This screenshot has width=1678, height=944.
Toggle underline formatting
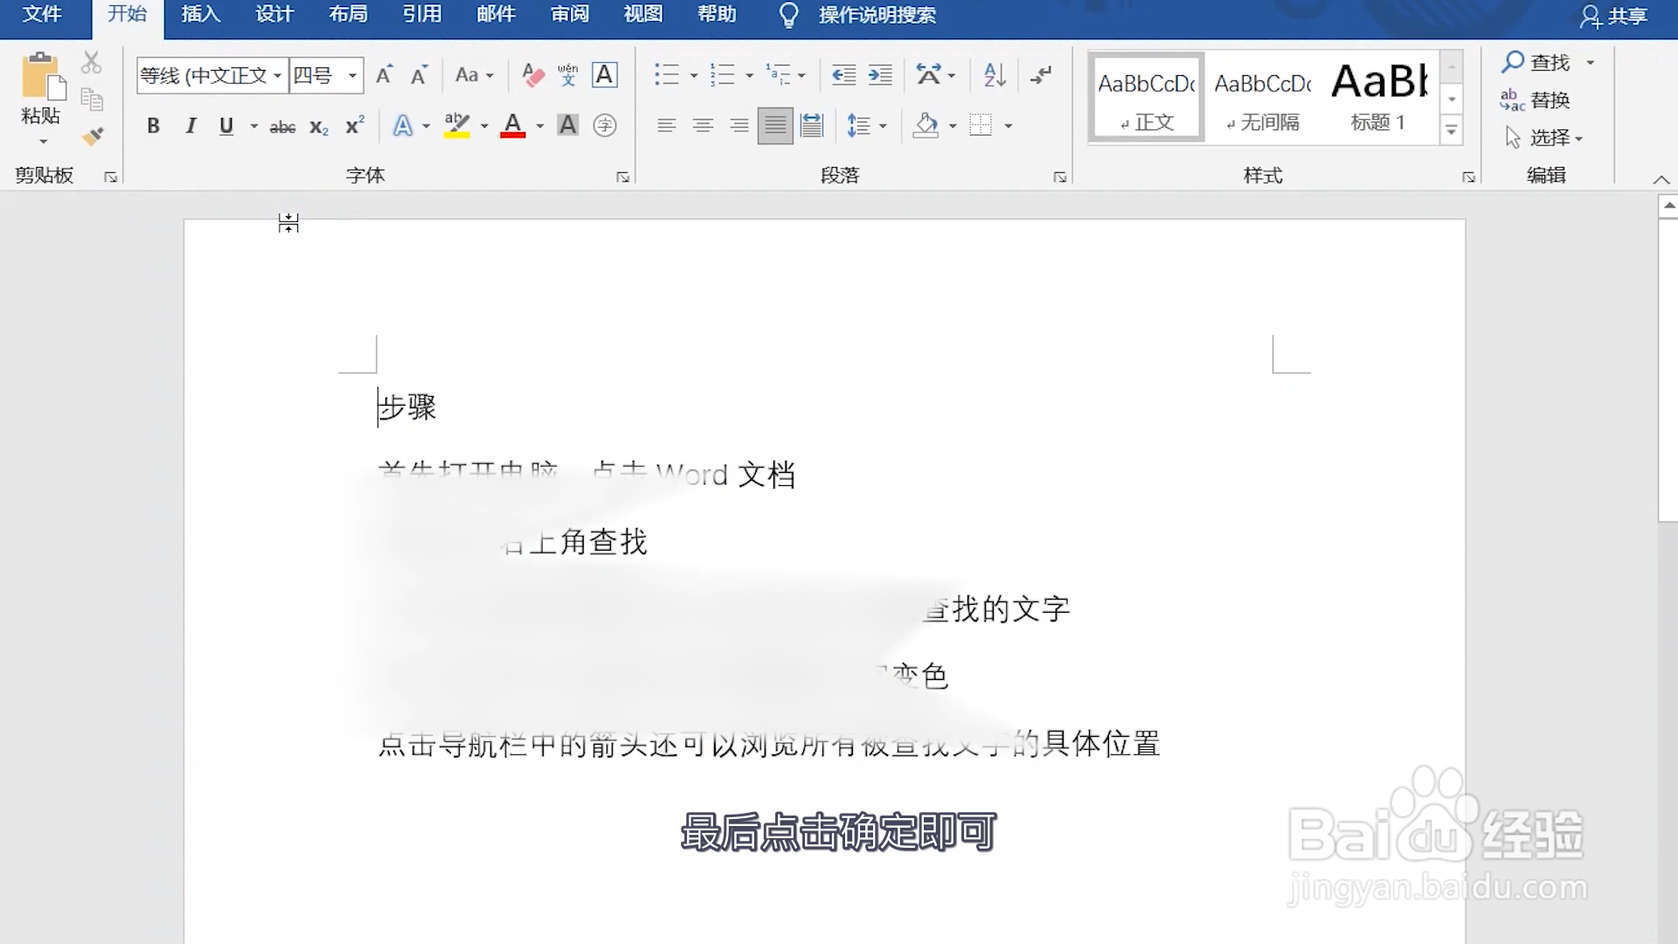tap(226, 126)
